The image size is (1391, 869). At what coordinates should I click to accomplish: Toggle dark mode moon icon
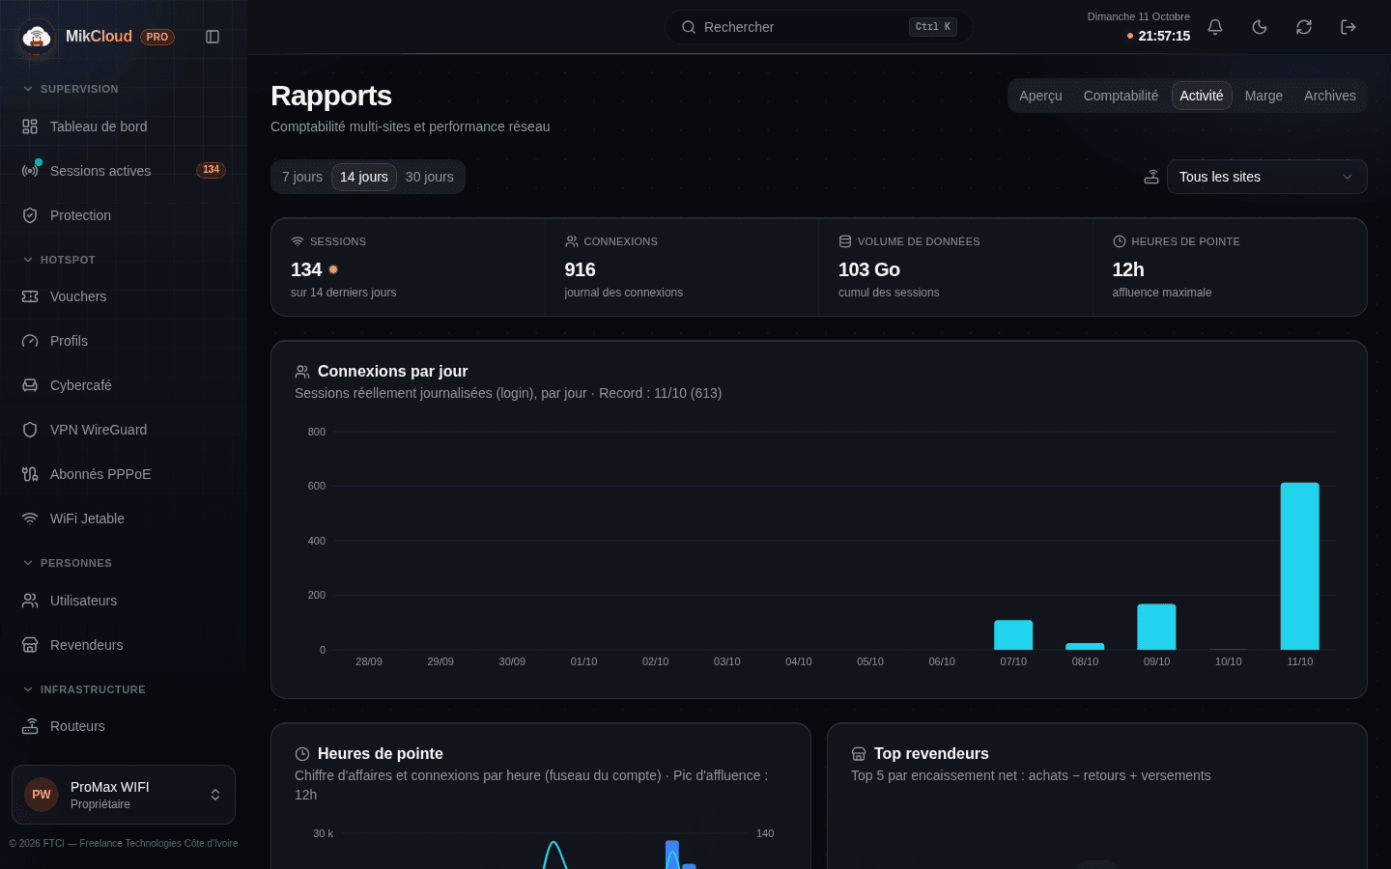coord(1260,27)
